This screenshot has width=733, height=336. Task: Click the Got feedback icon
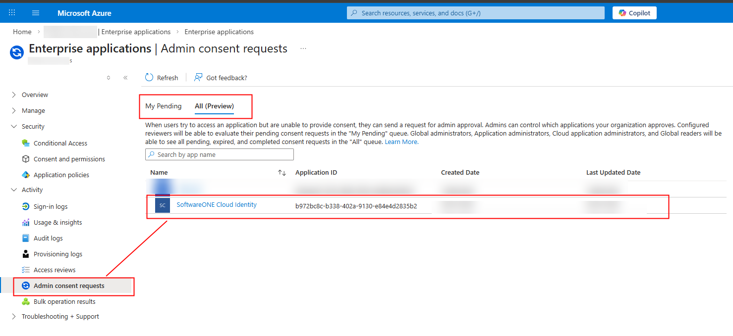tap(198, 78)
